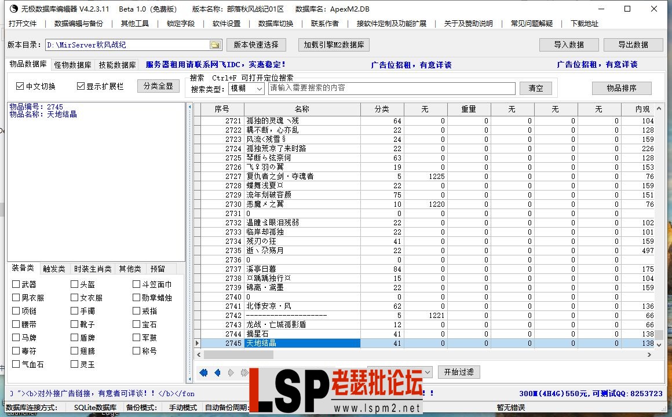Go to next record with grey right arrow
672x417 pixels.
(x=231, y=373)
